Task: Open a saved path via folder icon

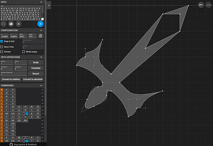Action: click(3, 24)
